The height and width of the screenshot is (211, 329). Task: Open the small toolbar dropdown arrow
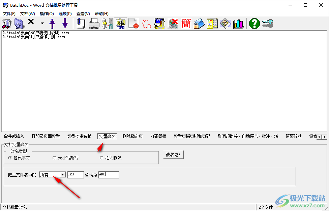[42, 23]
